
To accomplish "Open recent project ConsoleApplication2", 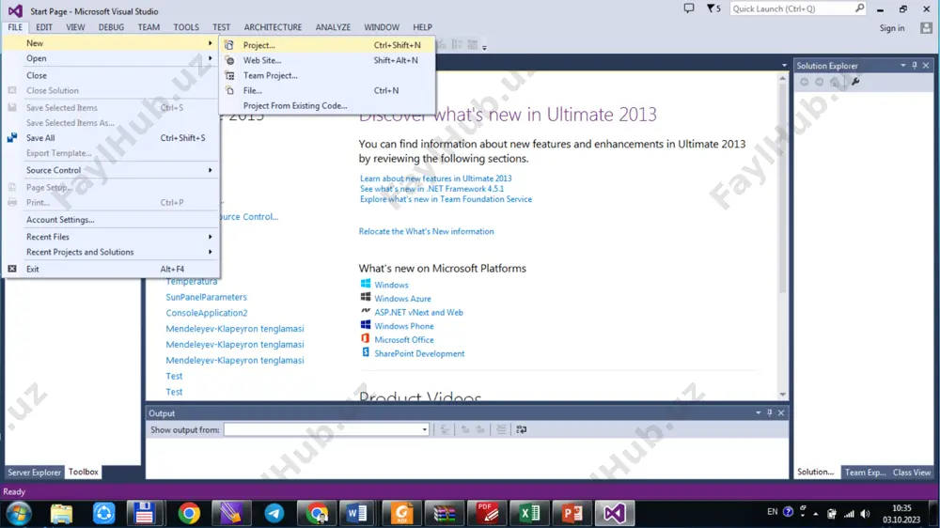I will click(x=206, y=313).
